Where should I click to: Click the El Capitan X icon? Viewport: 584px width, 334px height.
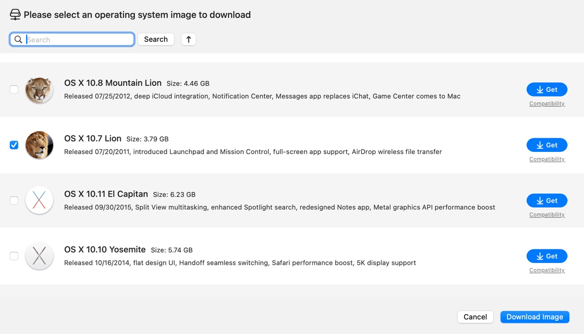point(39,200)
